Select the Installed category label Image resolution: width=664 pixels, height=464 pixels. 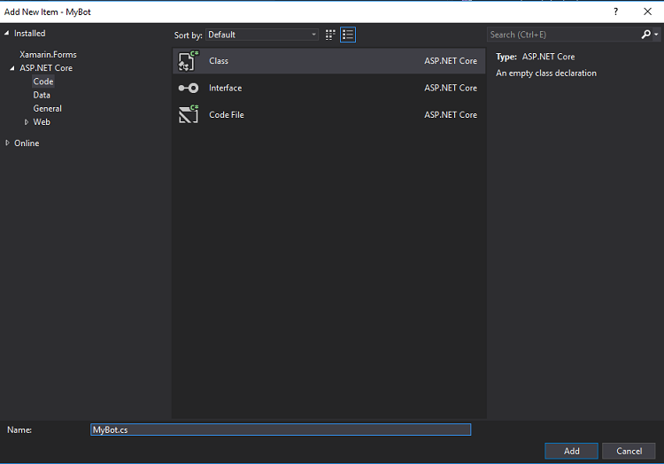(x=29, y=33)
